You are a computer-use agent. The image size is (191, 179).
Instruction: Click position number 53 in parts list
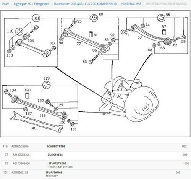6,163
